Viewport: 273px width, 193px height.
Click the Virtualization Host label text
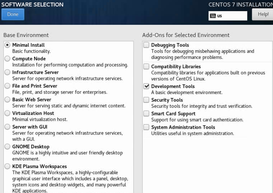click(33, 113)
